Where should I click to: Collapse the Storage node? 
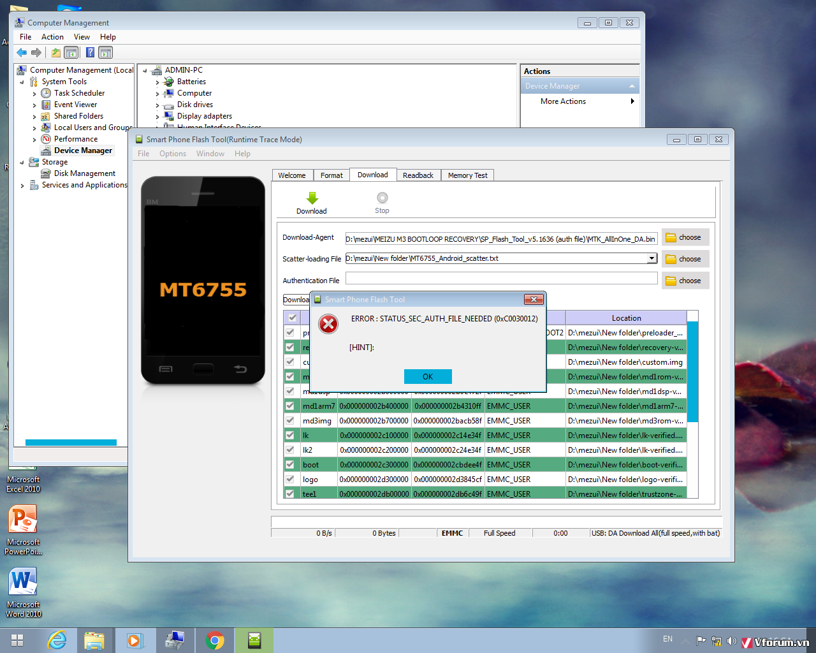tap(22, 163)
